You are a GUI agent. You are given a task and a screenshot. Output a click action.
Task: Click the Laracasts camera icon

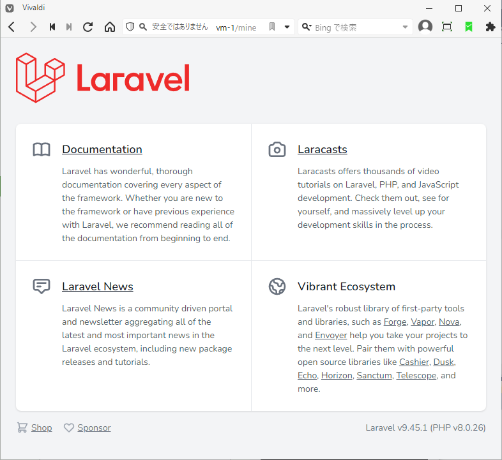coord(277,149)
